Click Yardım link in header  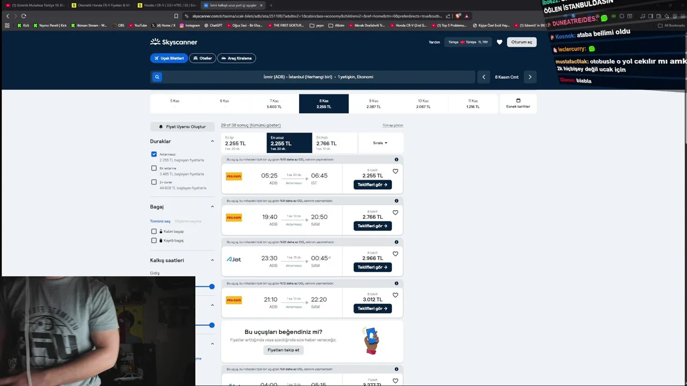click(x=434, y=42)
